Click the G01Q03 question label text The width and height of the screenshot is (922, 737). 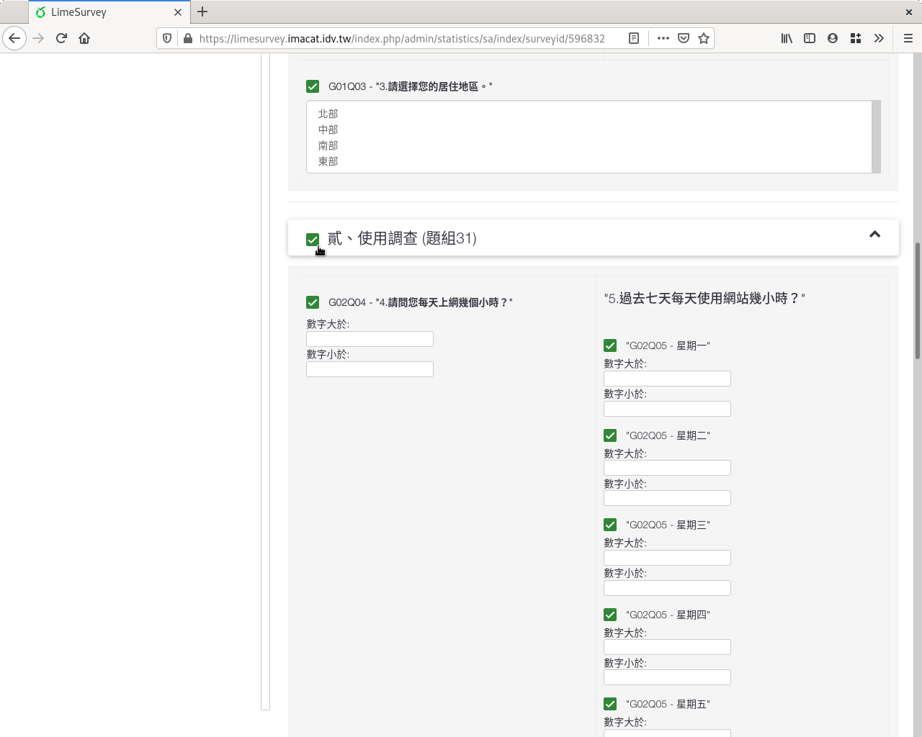(x=411, y=86)
